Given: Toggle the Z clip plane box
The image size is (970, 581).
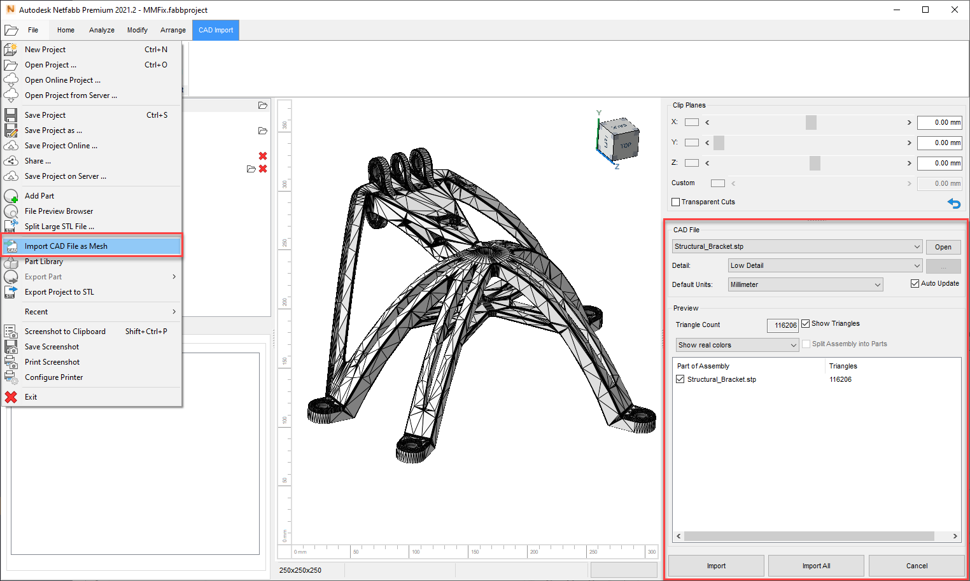Looking at the screenshot, I should pos(692,163).
